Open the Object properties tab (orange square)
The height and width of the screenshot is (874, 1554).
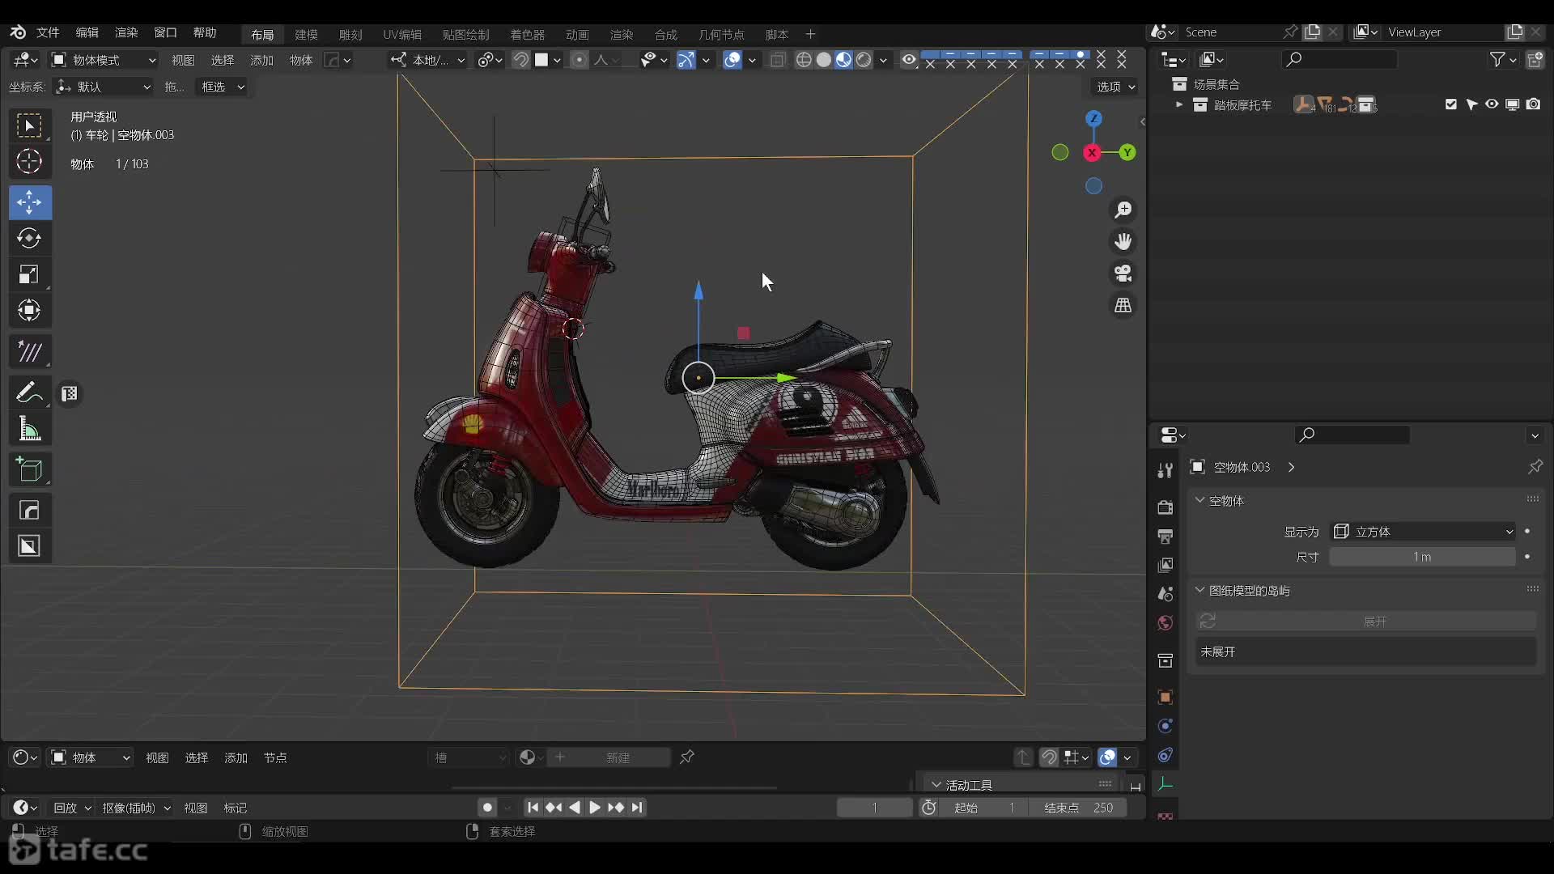click(x=1165, y=698)
